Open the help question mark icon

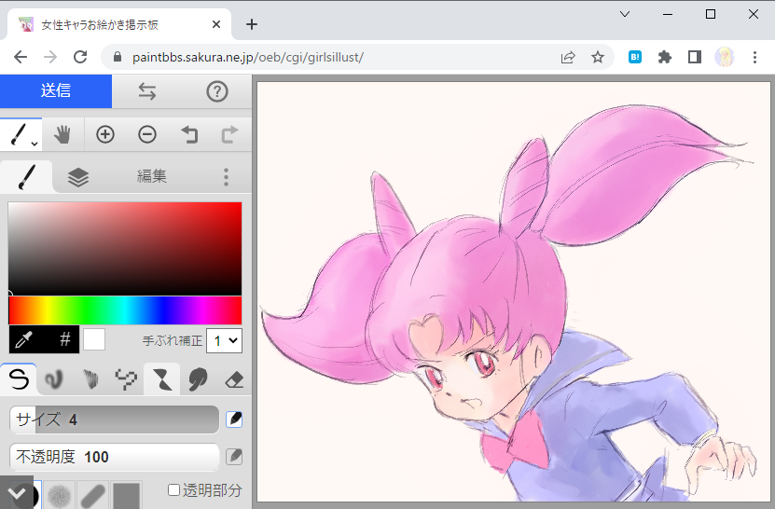pos(216,91)
